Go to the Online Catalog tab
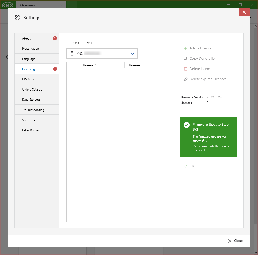The height and width of the screenshot is (255, 258). [x=37, y=90]
